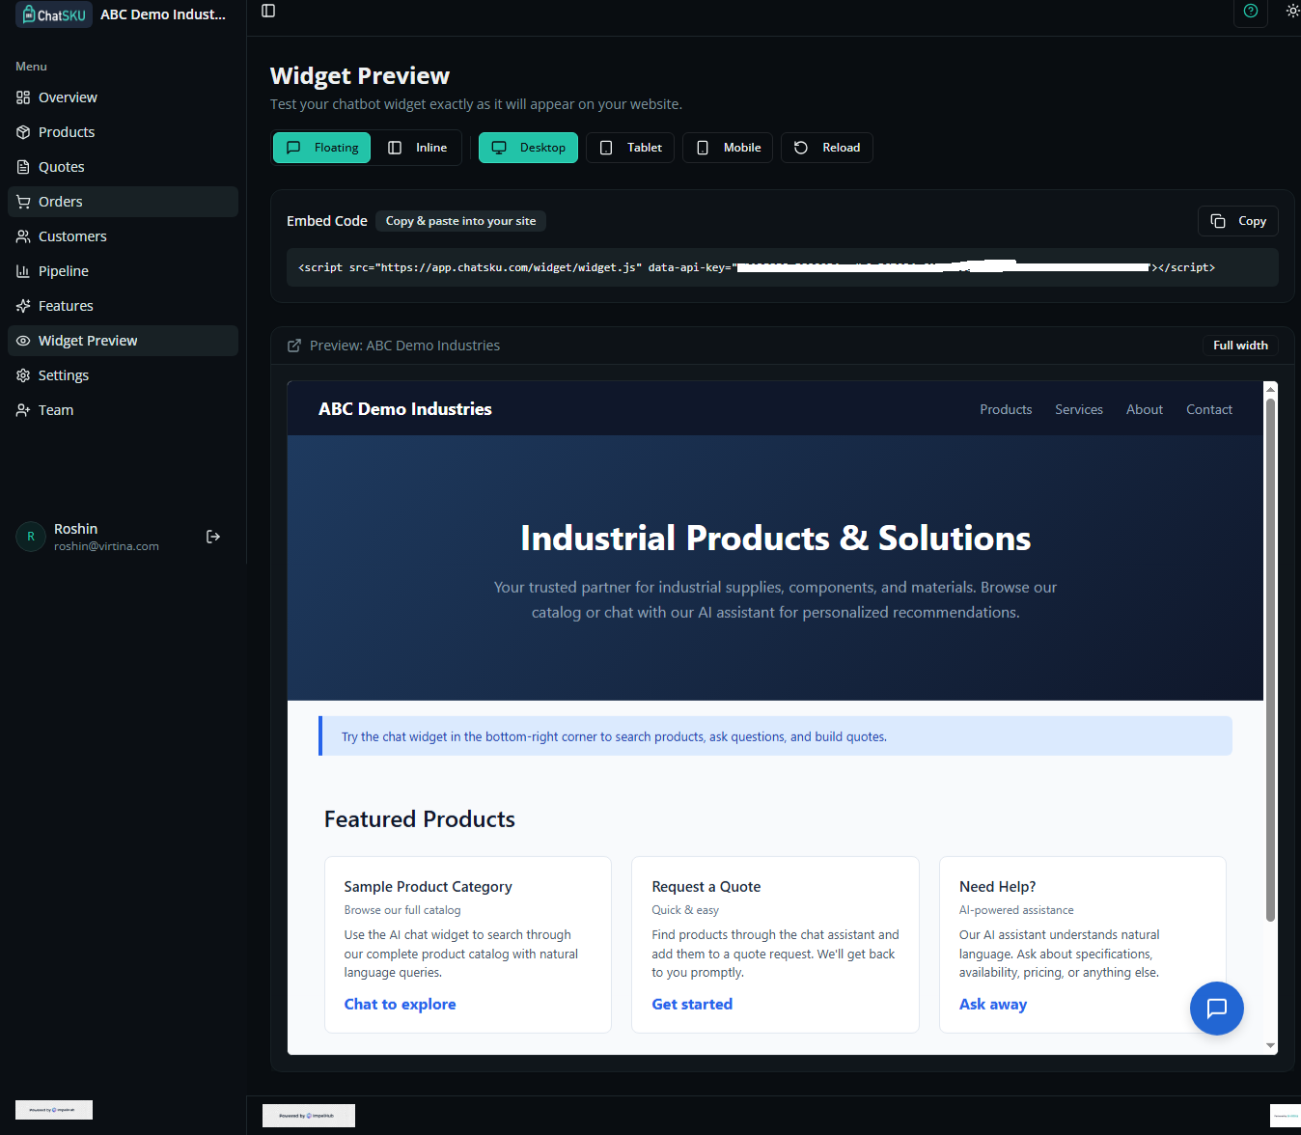
Task: Expand preview to Full width
Action: click(1239, 345)
